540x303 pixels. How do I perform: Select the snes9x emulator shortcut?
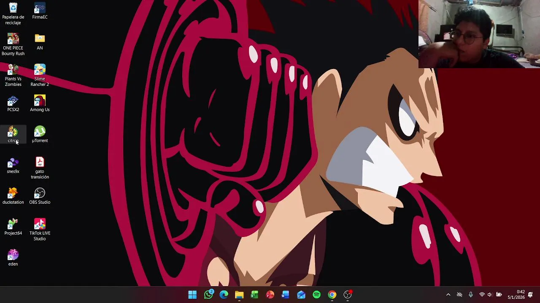pos(13,165)
